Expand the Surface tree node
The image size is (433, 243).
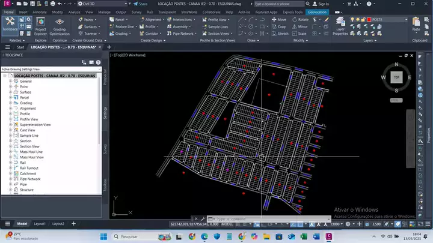[10, 92]
